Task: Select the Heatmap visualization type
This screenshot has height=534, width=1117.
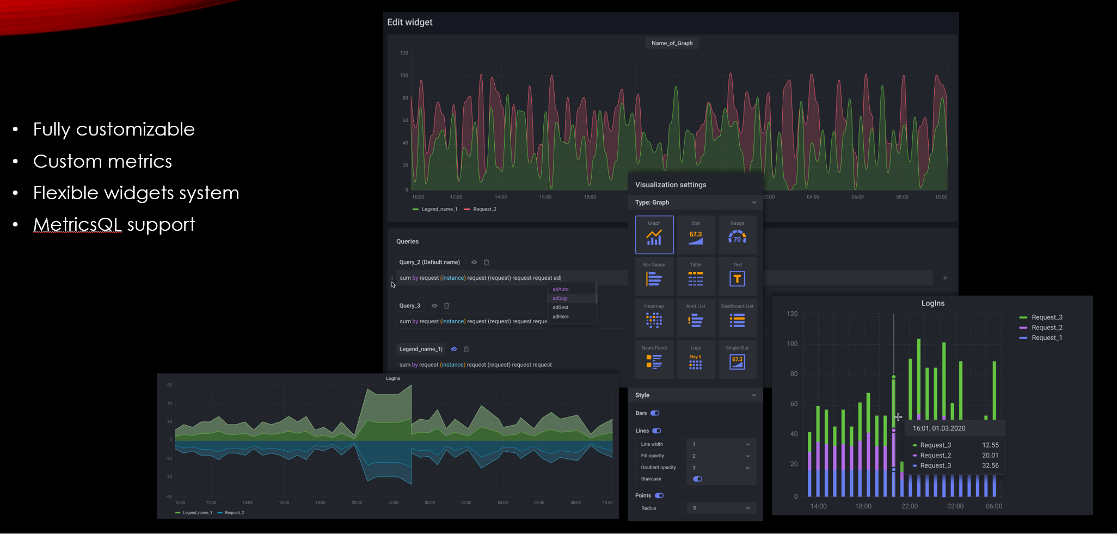Action: (x=654, y=318)
